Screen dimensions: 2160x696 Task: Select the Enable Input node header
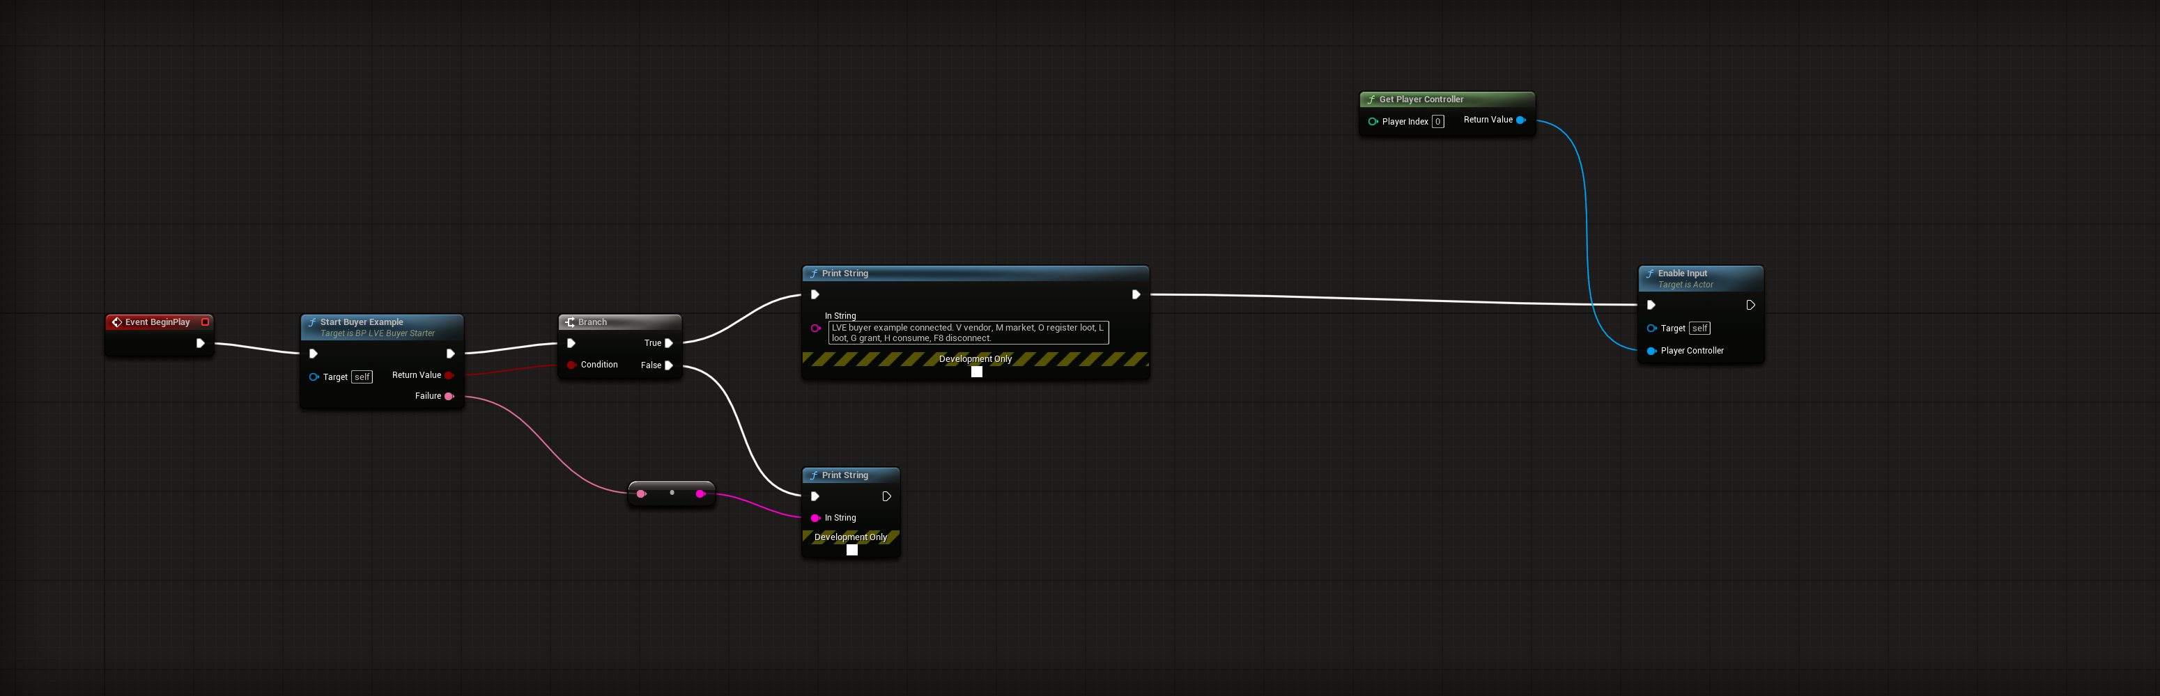pos(1702,278)
